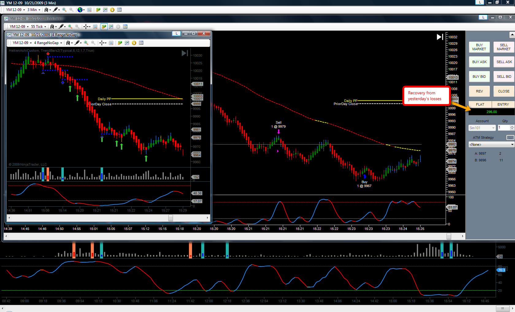Click left scroll arrow of 55 Tick chart

click(x=6, y=236)
